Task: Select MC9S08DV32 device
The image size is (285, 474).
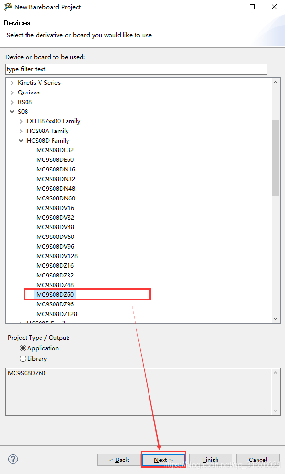Action: point(55,218)
